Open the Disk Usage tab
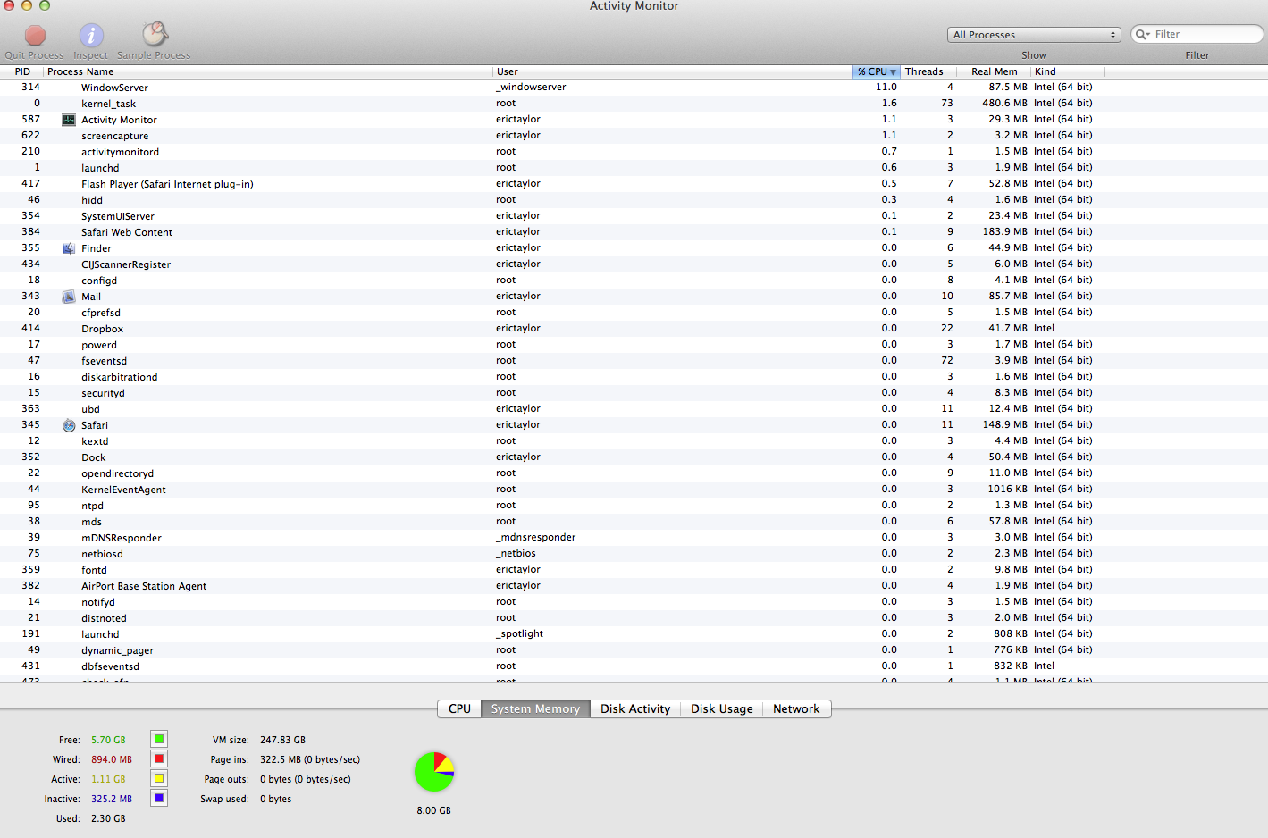1268x838 pixels. coord(721,708)
